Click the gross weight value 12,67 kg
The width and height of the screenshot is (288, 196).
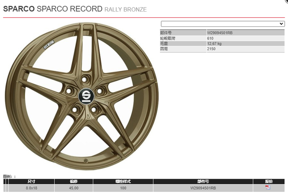tap(214, 44)
